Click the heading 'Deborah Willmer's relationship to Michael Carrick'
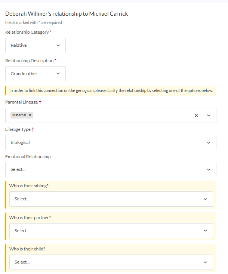Viewport: 228px width, 274px height. [x=67, y=13]
